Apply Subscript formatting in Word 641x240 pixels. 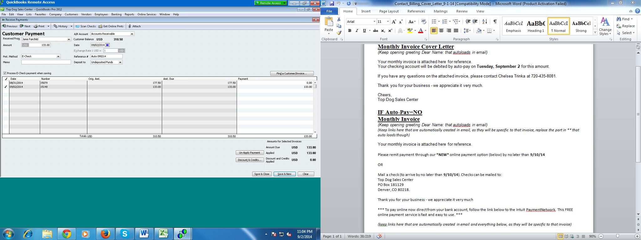(383, 31)
